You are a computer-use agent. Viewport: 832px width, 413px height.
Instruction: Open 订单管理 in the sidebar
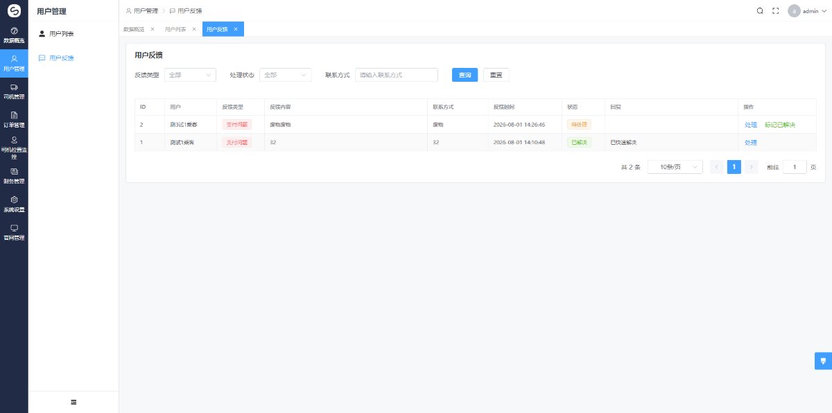(x=14, y=119)
